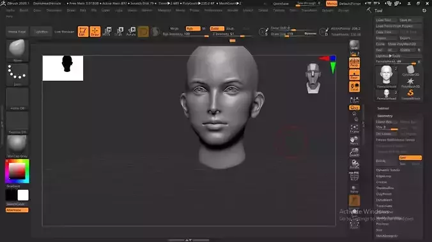432x242 pixels.
Task: Select the Move transform tool in top shelf
Action: pos(107,32)
